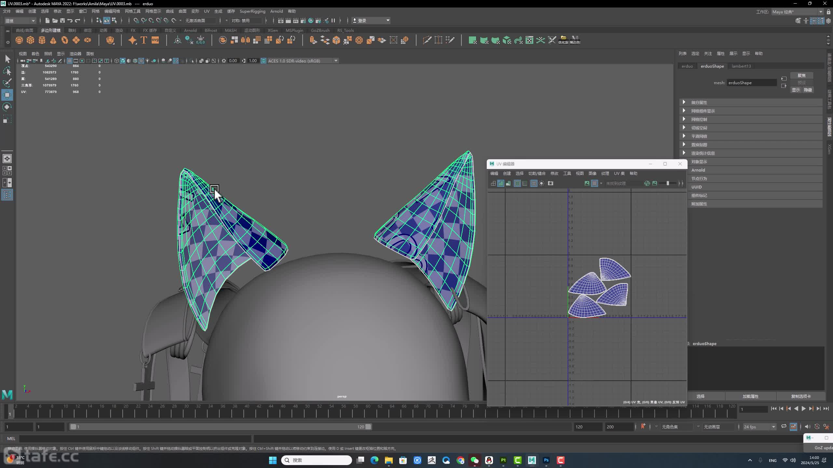The height and width of the screenshot is (468, 833).
Task: Create a polygon sphere from the shelf
Action: pos(19,40)
